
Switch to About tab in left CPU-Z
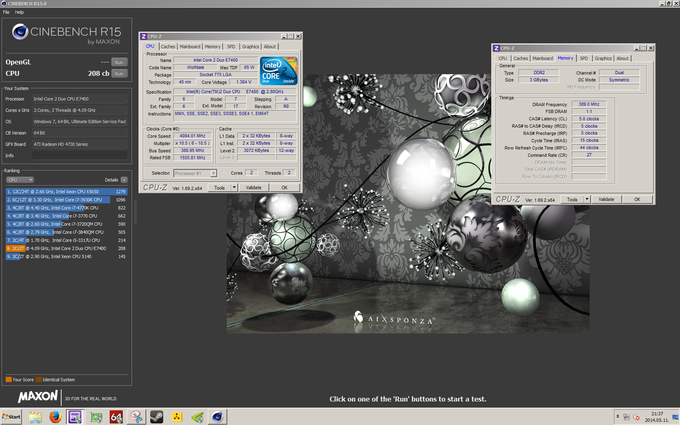pyautogui.click(x=270, y=47)
